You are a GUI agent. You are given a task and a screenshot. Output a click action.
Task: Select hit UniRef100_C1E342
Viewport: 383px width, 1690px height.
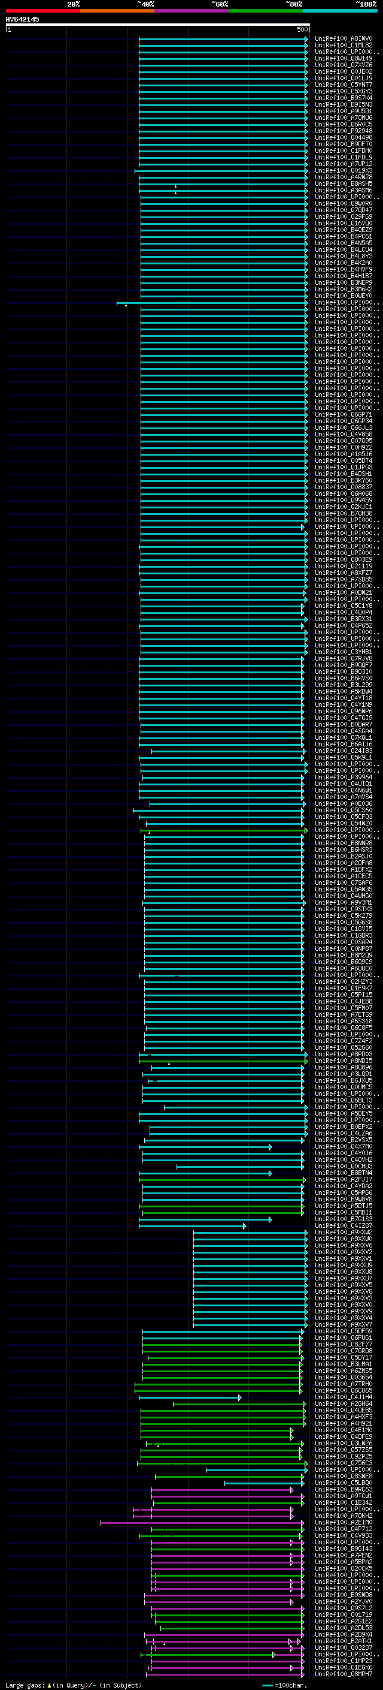coord(343,1502)
